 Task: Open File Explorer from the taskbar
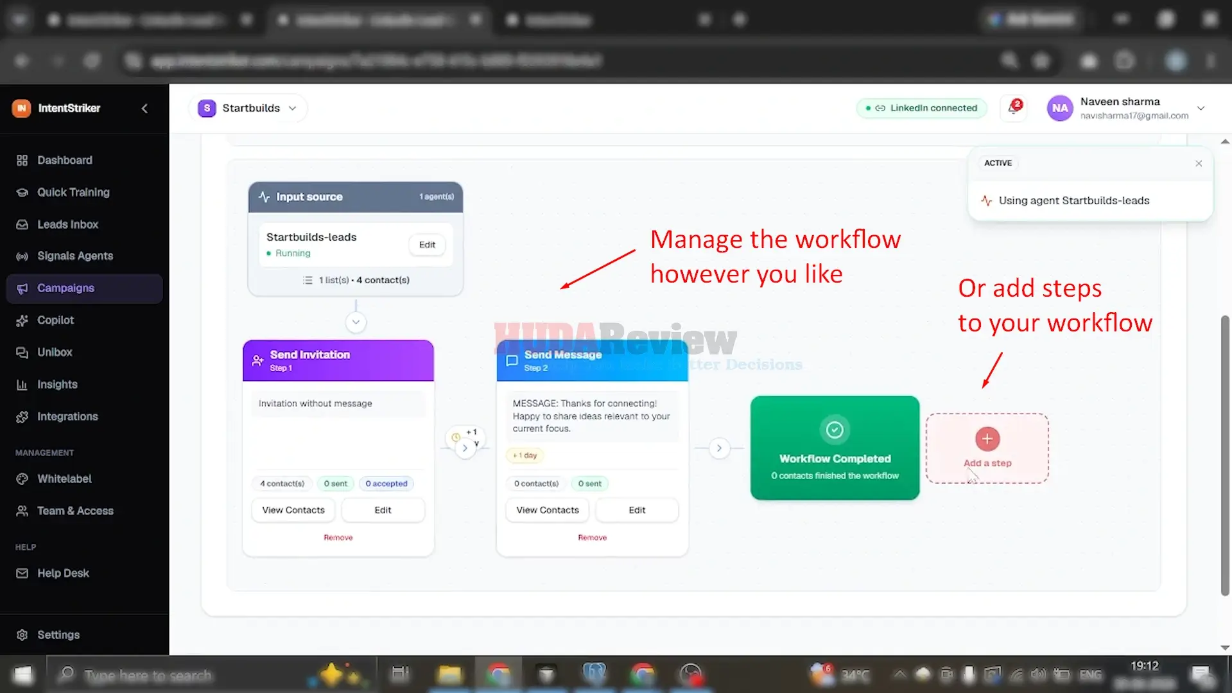point(449,674)
